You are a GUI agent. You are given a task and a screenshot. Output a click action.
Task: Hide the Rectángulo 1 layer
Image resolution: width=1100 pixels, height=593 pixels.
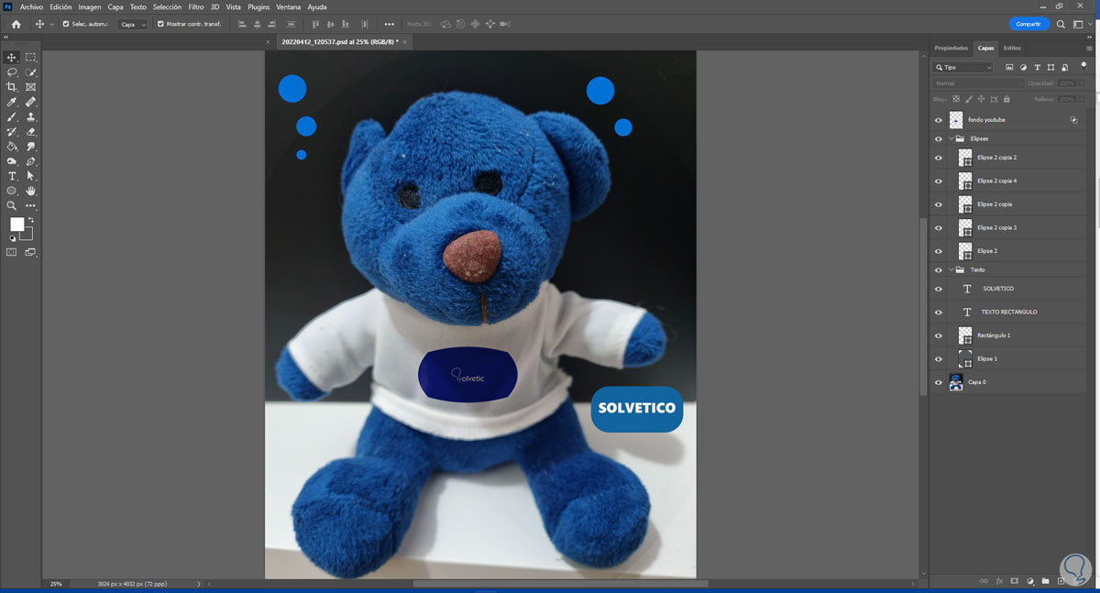pos(938,335)
